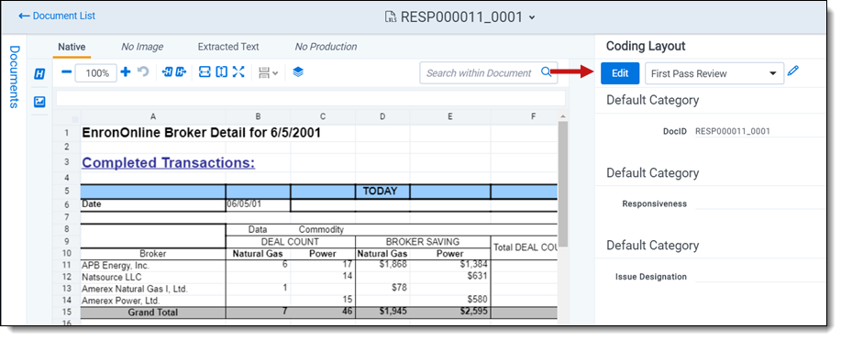Select row 15 header
The height and width of the screenshot is (340, 841).
tap(67, 313)
